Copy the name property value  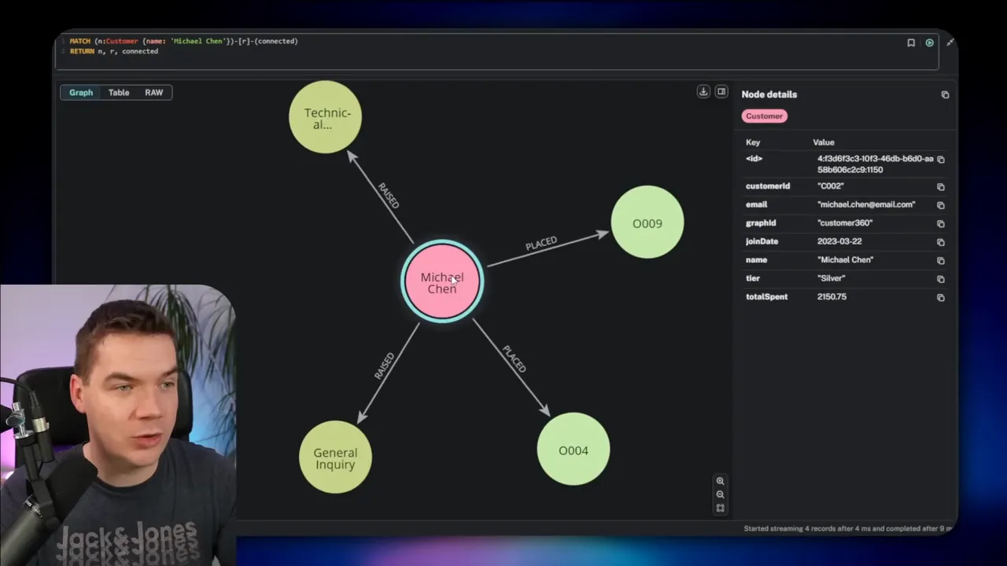pyautogui.click(x=941, y=260)
